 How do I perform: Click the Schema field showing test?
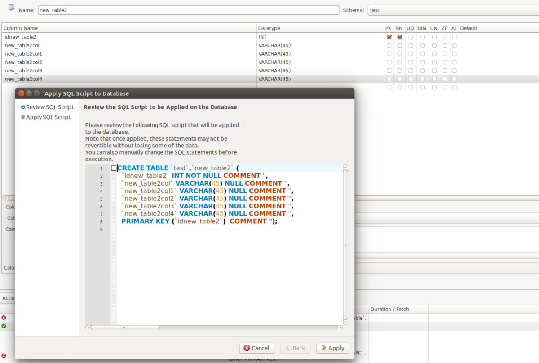[453, 10]
